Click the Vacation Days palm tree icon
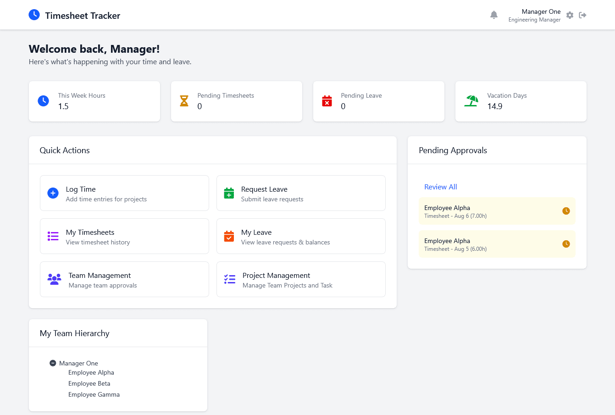The height and width of the screenshot is (415, 615). tap(471, 101)
